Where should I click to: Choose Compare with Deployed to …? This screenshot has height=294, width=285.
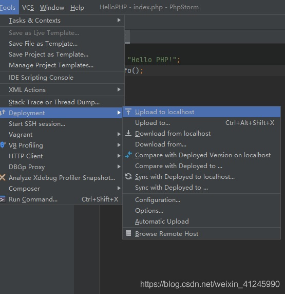(x=201, y=166)
